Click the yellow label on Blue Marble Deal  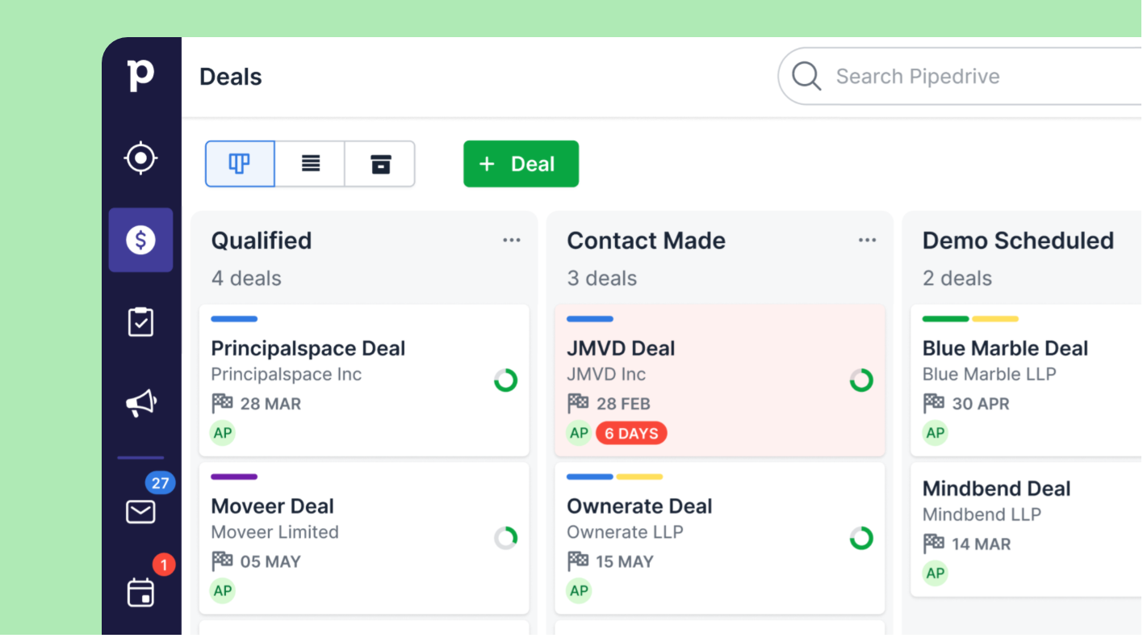pyautogui.click(x=995, y=319)
